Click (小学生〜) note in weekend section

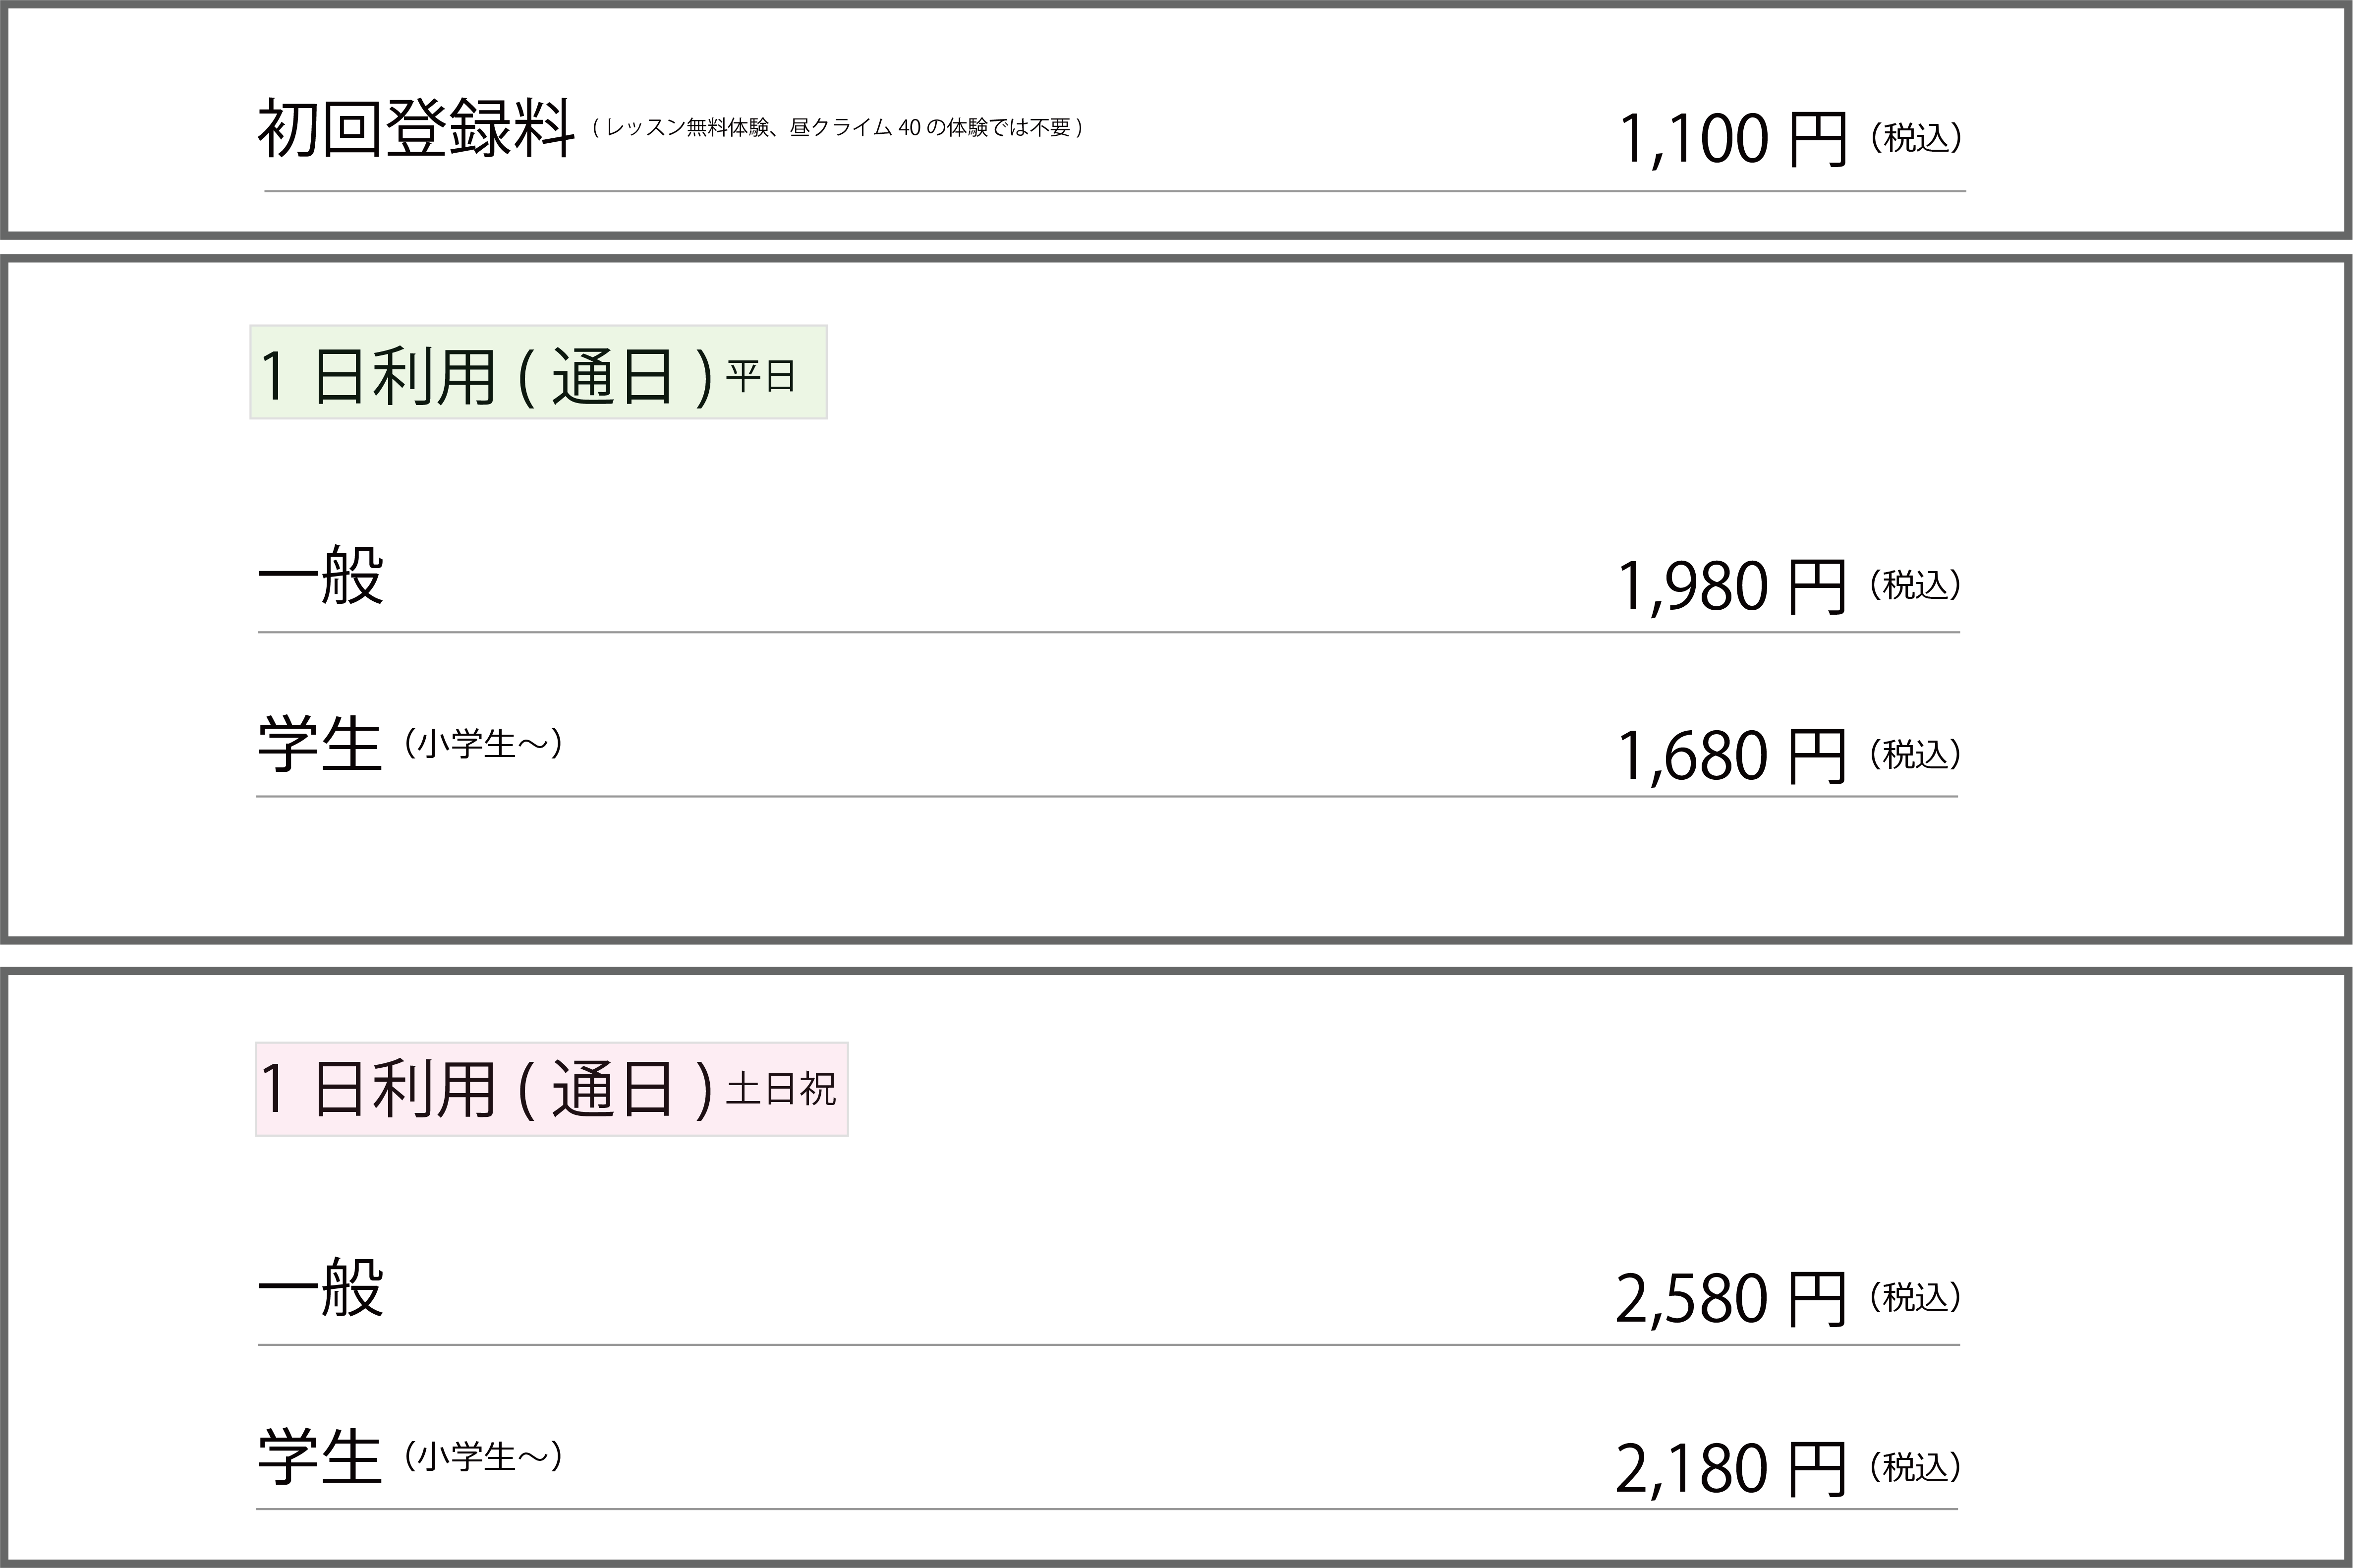(484, 1457)
